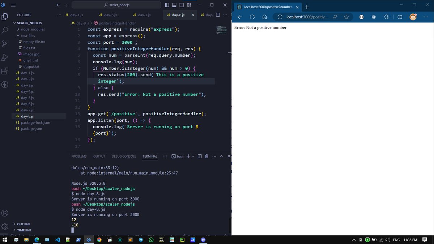The image size is (434, 244).
Task: Click the browser back arrow in Edge
Action: click(x=240, y=17)
